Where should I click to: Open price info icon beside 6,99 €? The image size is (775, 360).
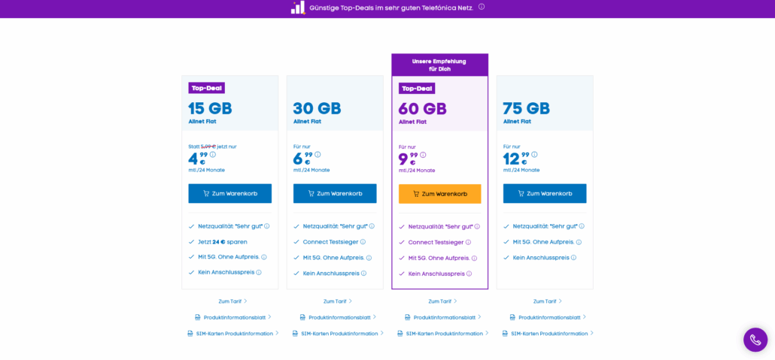(318, 155)
